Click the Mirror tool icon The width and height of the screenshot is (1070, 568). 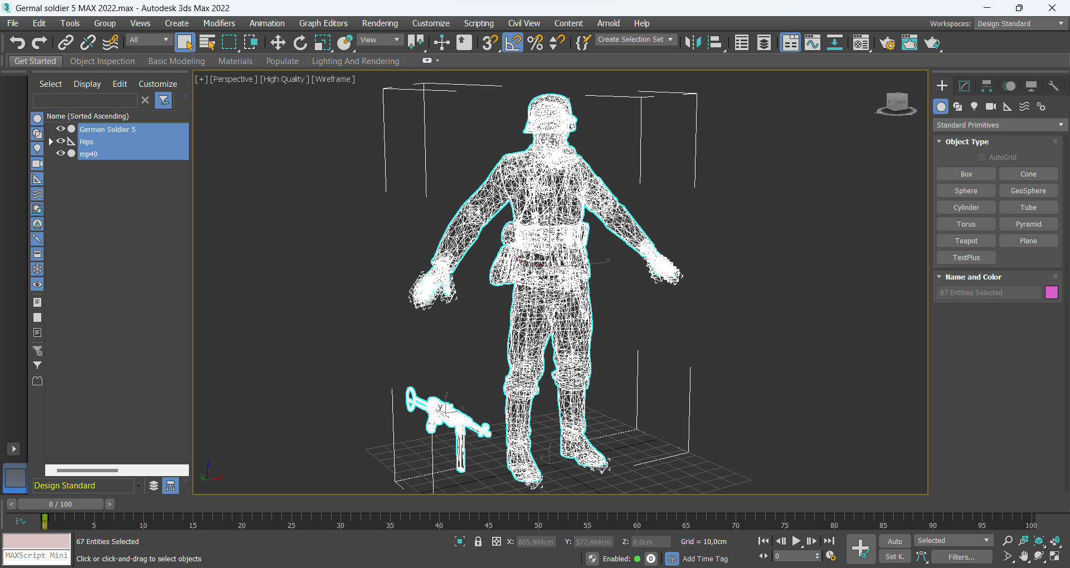tap(693, 43)
